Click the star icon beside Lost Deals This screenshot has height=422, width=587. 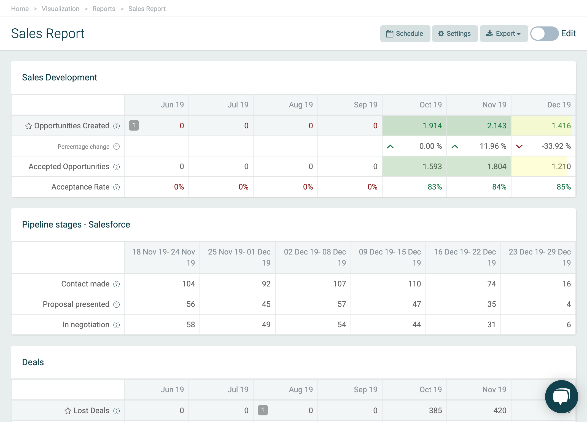pyautogui.click(x=68, y=411)
